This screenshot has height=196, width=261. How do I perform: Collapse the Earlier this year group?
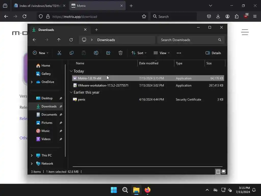tap(71, 92)
